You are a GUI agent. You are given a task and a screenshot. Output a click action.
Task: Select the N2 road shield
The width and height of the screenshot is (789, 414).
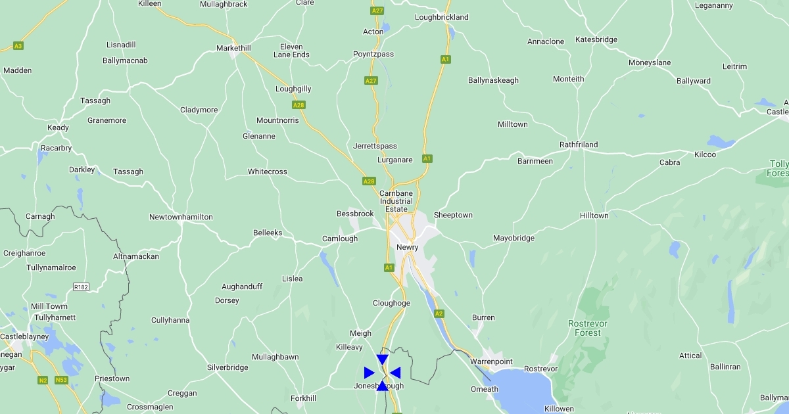43,380
